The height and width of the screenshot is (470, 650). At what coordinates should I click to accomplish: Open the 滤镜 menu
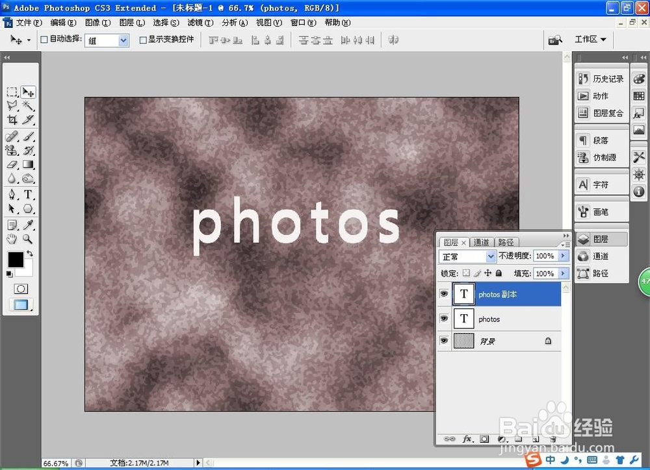coord(200,22)
